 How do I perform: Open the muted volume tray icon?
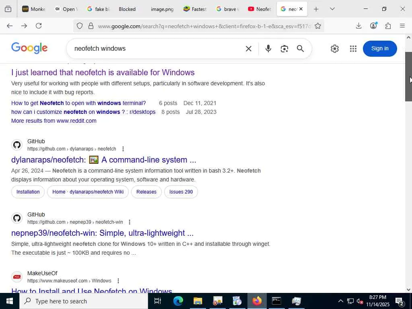360,301
